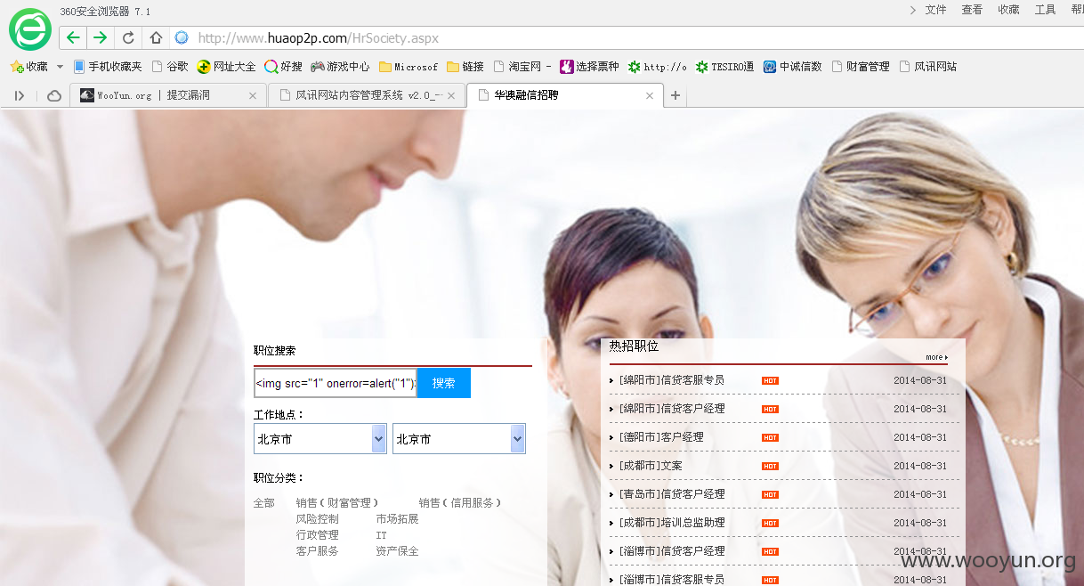Open the 谷歌 bookmark
The image size is (1084, 586).
tap(170, 67)
